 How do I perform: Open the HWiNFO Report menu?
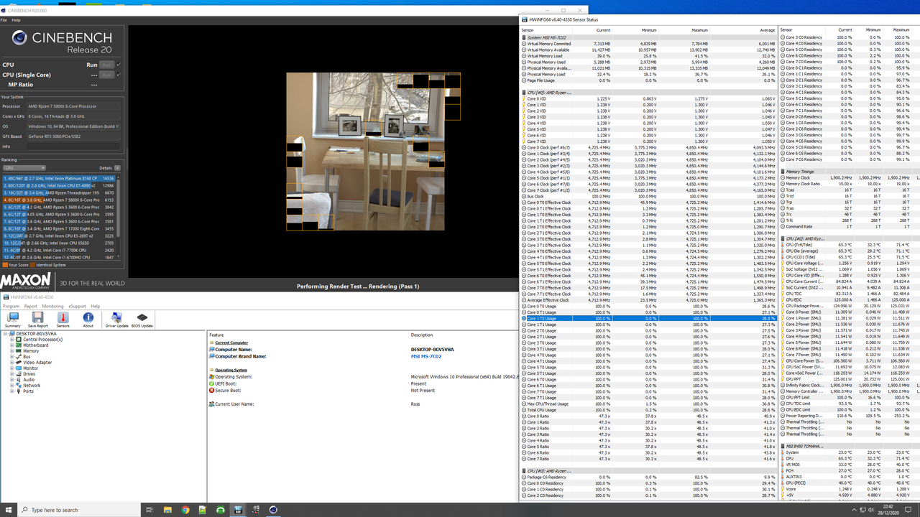[31, 306]
